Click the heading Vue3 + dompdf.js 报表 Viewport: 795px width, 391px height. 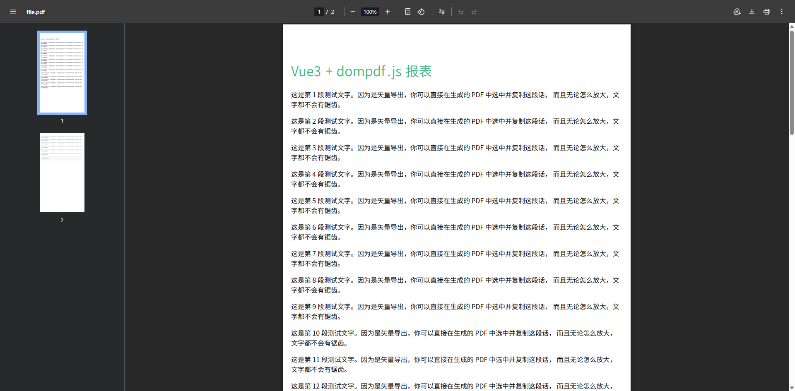pyautogui.click(x=361, y=71)
